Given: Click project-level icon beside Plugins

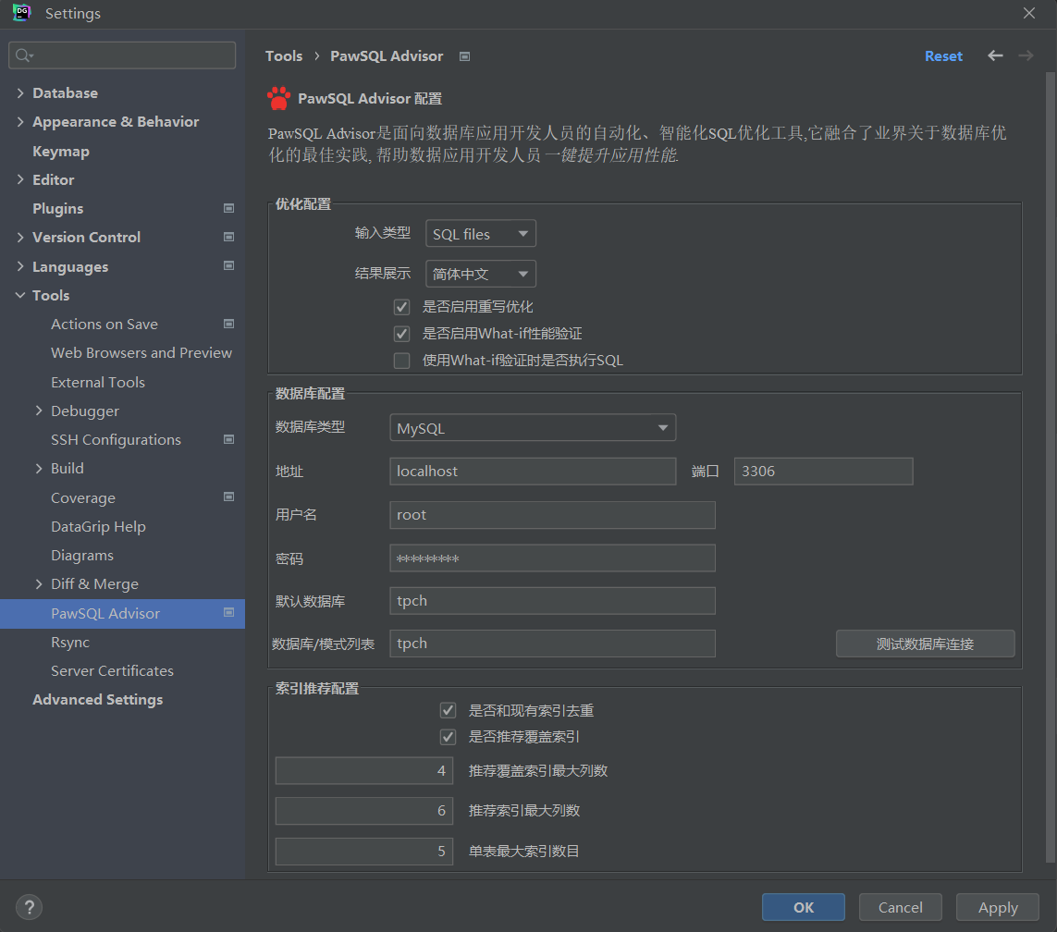Looking at the screenshot, I should [x=228, y=209].
